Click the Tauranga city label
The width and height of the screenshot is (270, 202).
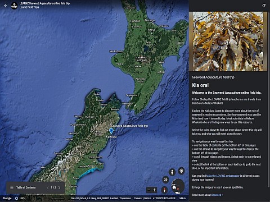(x=150, y=20)
